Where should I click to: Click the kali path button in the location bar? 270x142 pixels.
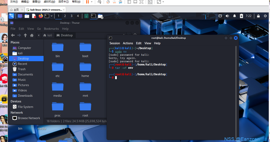48,35
